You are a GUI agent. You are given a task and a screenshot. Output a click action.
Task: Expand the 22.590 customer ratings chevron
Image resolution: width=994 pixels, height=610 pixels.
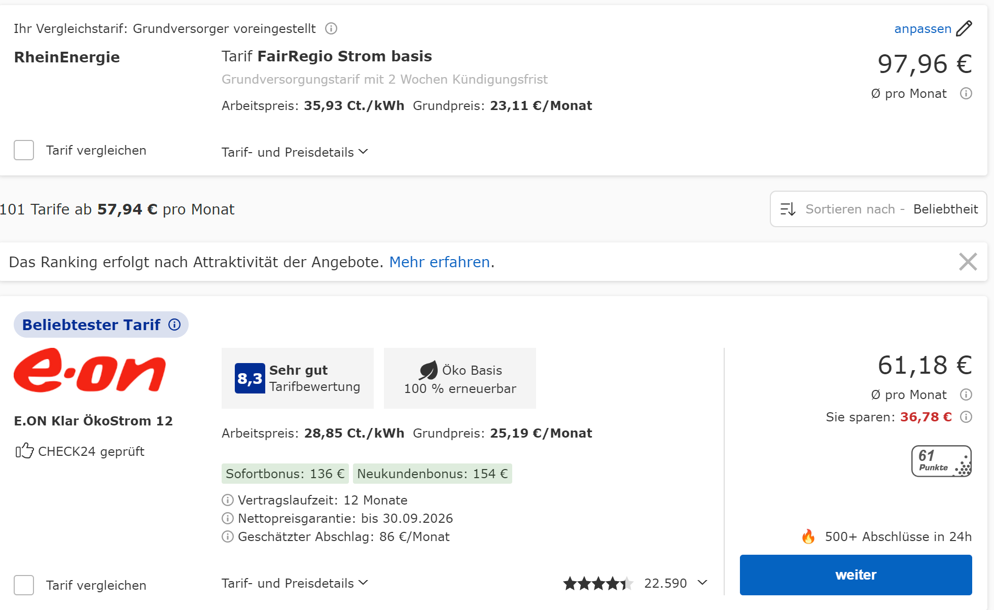tap(702, 583)
